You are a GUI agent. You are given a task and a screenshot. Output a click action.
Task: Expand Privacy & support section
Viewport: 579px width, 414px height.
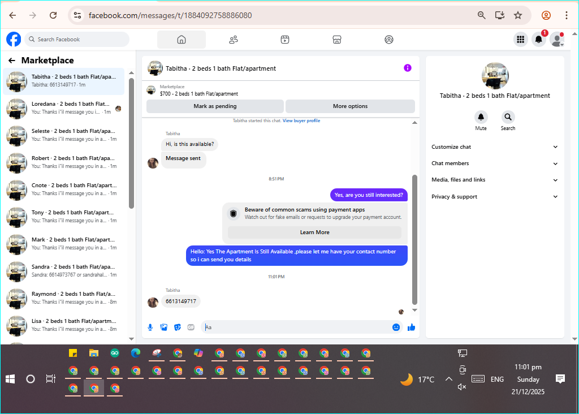[x=494, y=197]
